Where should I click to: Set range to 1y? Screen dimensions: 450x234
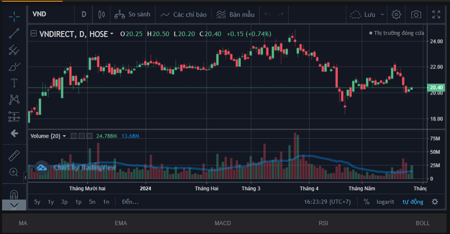[51, 202]
